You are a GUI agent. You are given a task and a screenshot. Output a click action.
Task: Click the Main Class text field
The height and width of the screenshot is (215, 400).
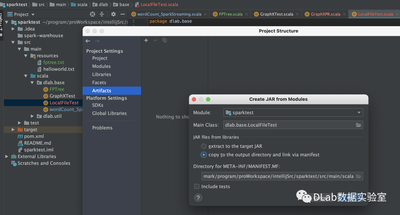pyautogui.click(x=288, y=125)
